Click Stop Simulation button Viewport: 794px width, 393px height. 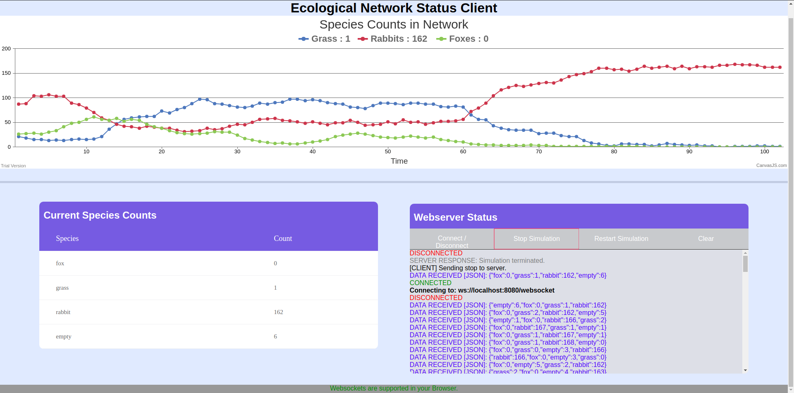pyautogui.click(x=536, y=239)
